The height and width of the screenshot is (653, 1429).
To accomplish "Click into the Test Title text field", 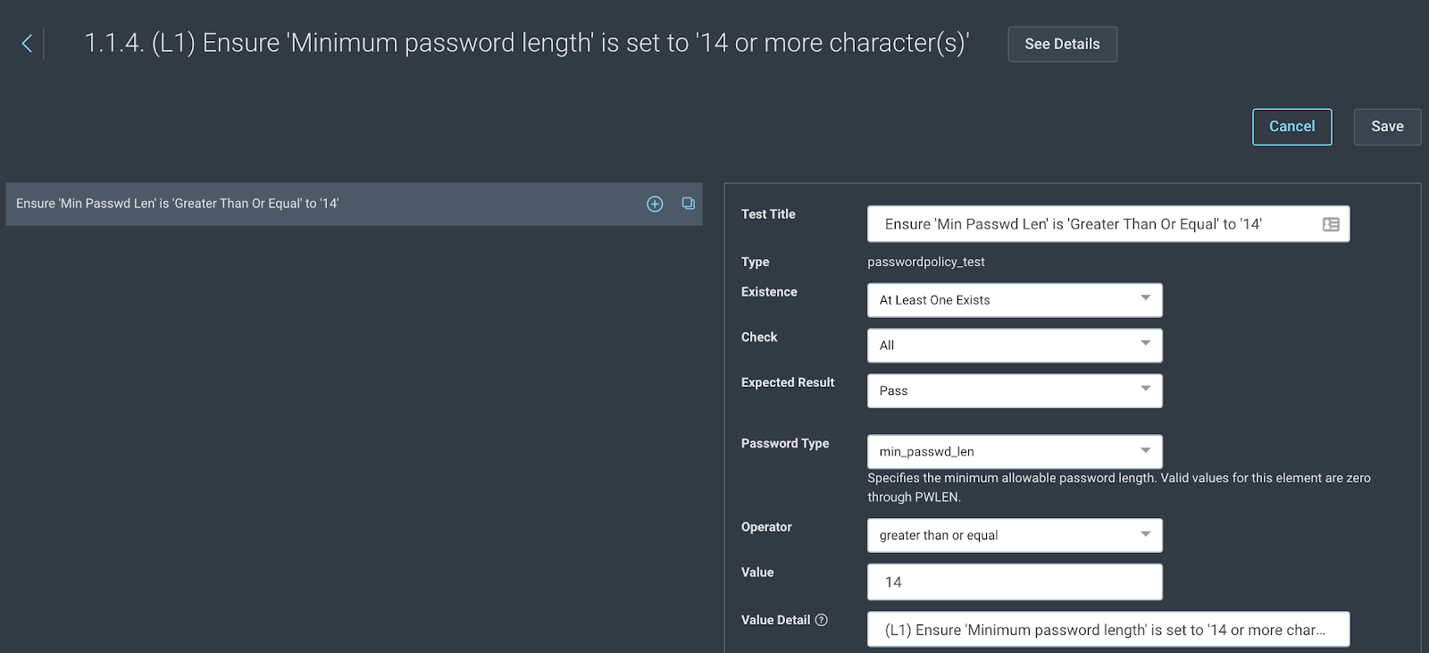I will click(x=1090, y=224).
